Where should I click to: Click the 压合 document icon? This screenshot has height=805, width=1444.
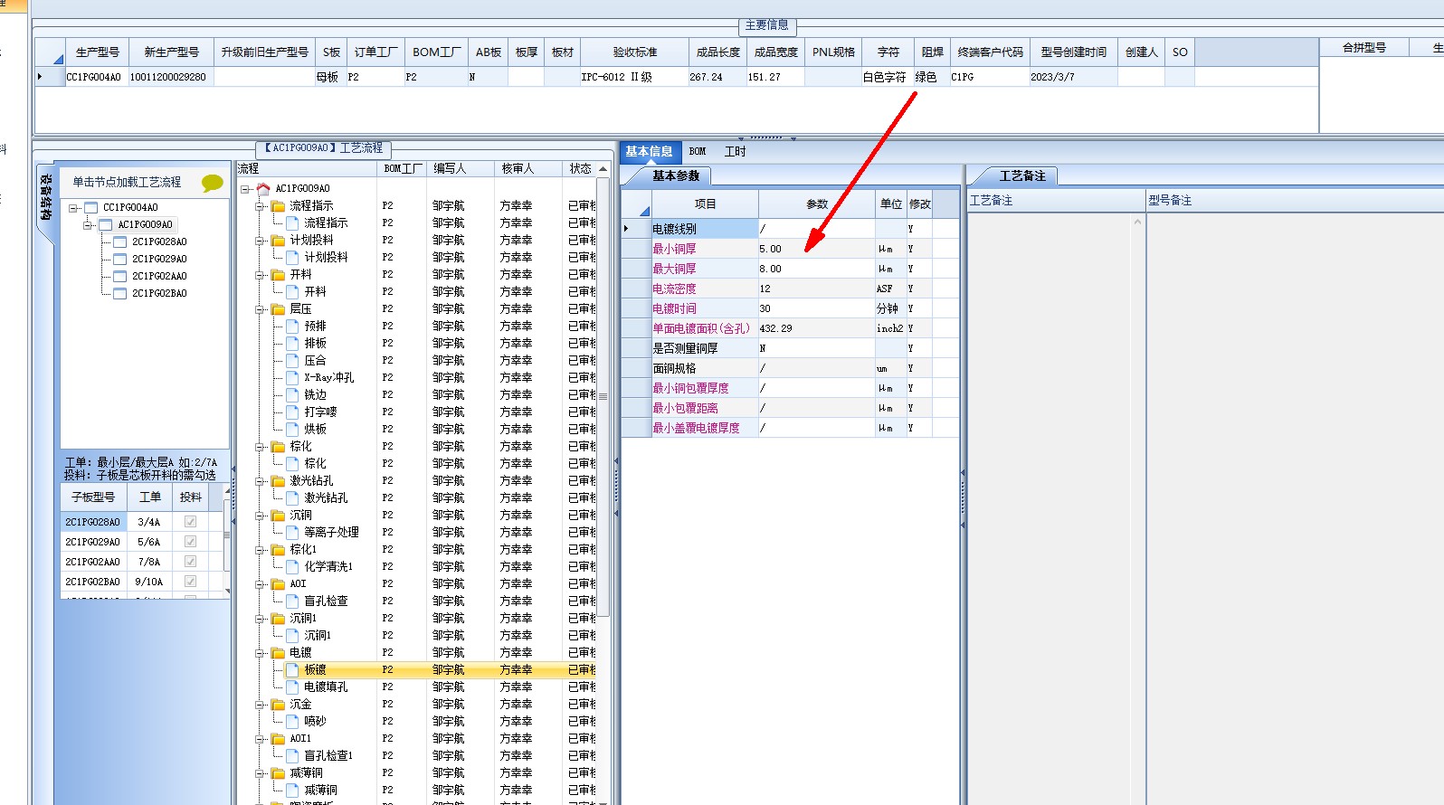(292, 361)
